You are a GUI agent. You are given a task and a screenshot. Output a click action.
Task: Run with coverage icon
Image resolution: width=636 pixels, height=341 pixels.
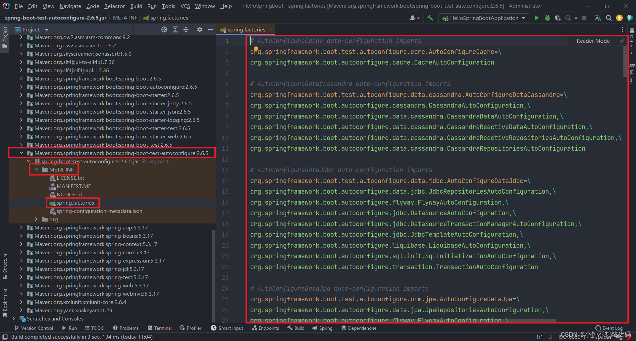pos(558,18)
